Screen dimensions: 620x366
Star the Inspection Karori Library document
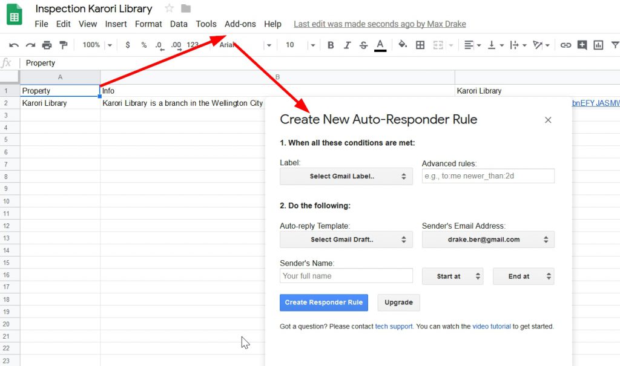click(170, 8)
